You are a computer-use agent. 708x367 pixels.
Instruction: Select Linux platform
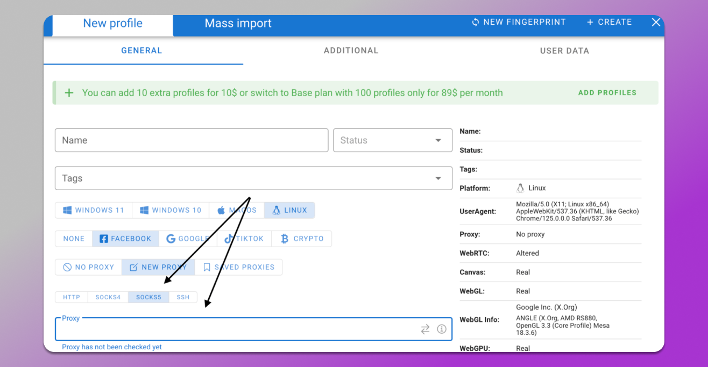[x=289, y=210]
